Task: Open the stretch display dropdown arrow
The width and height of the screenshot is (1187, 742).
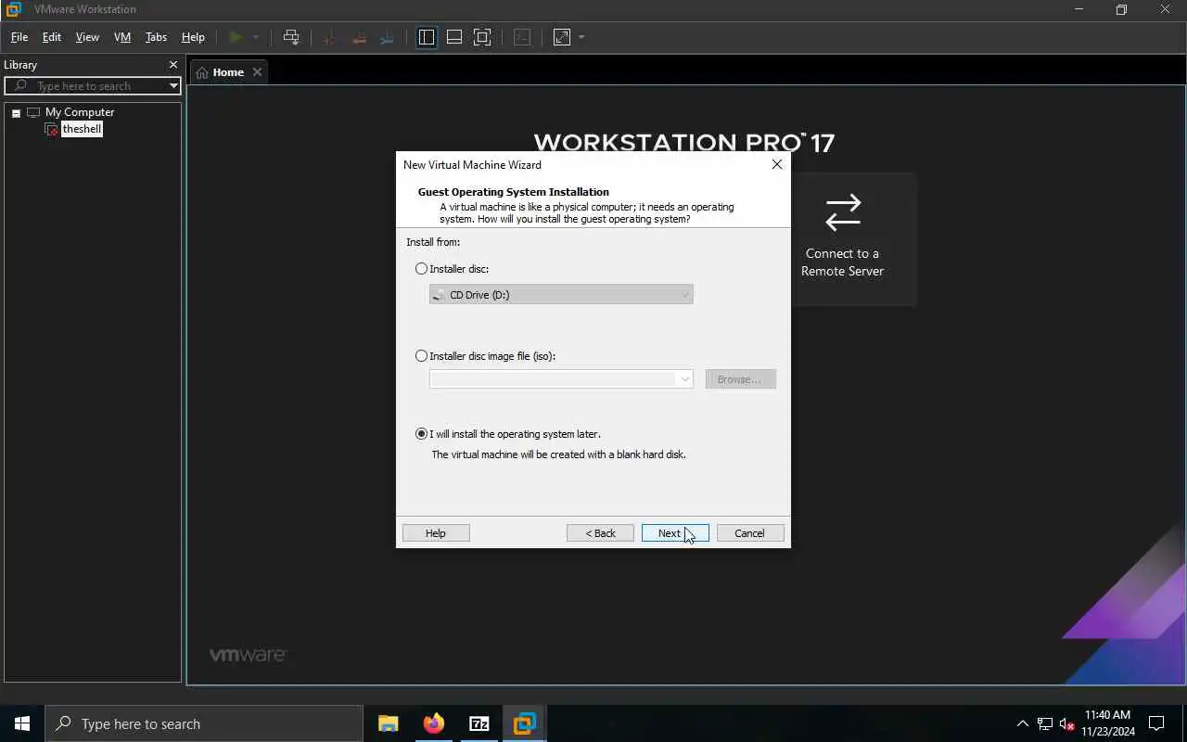Action: pyautogui.click(x=581, y=37)
